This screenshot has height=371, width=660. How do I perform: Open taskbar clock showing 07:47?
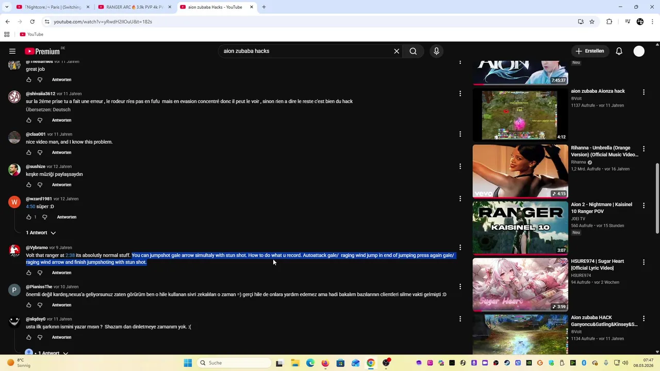click(x=643, y=363)
